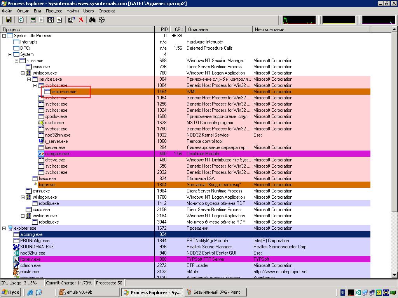
Task: Select the nod32krn.exe process row
Action: tap(185, 135)
